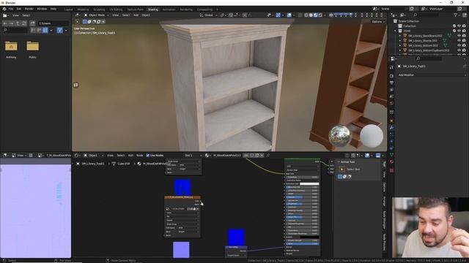Open the Slot 1 material slot dropdown
The image size is (469, 263).
(x=193, y=156)
